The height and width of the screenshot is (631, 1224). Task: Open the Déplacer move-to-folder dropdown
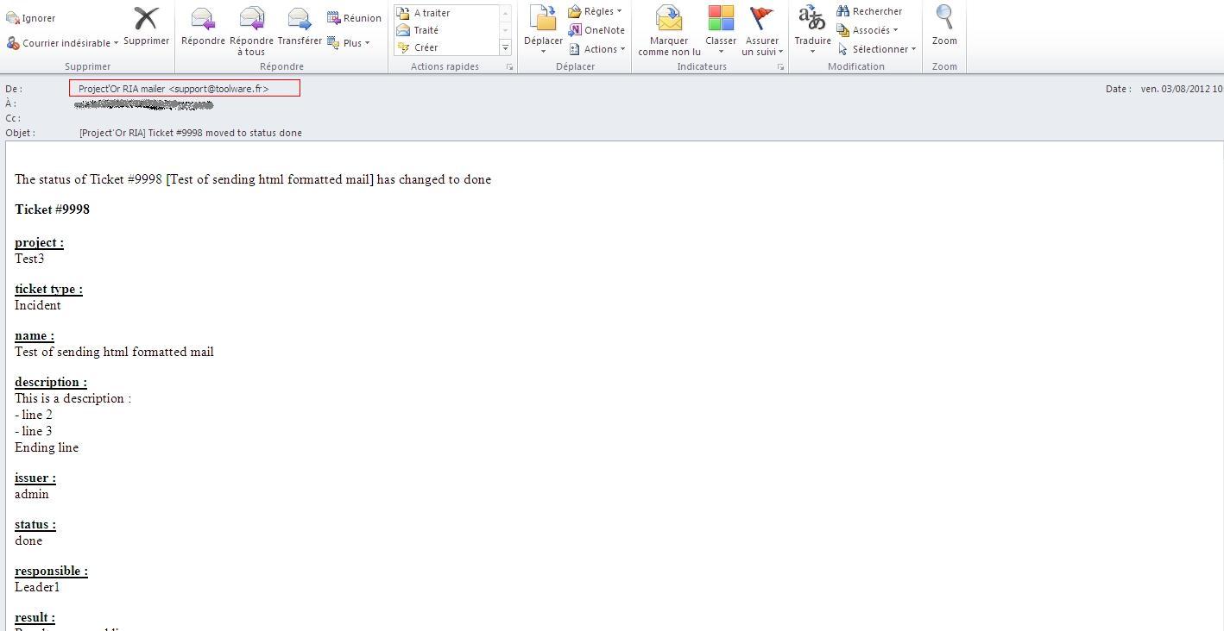544,31
